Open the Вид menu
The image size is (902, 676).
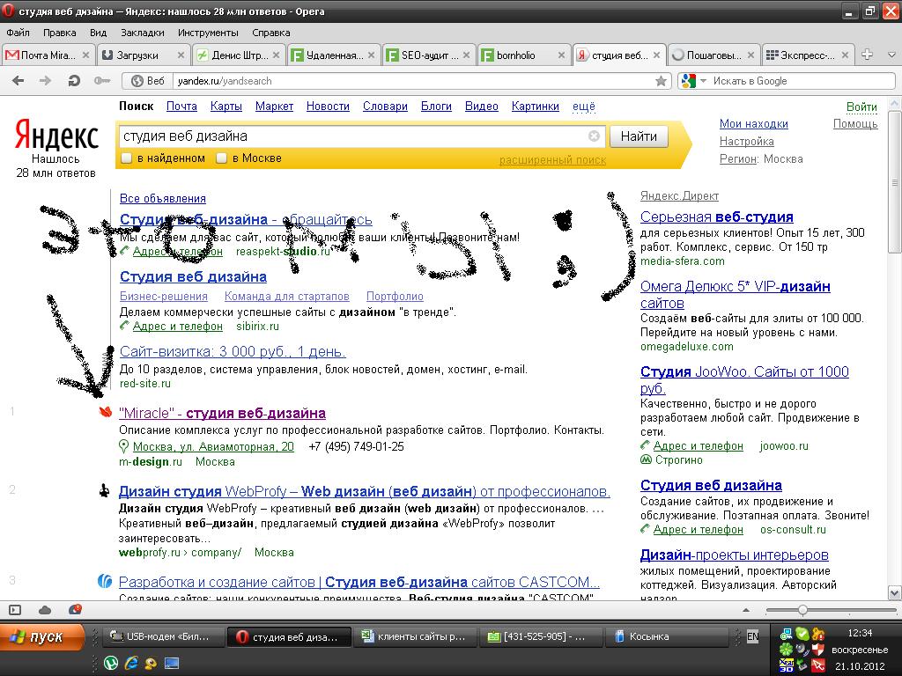[99, 33]
